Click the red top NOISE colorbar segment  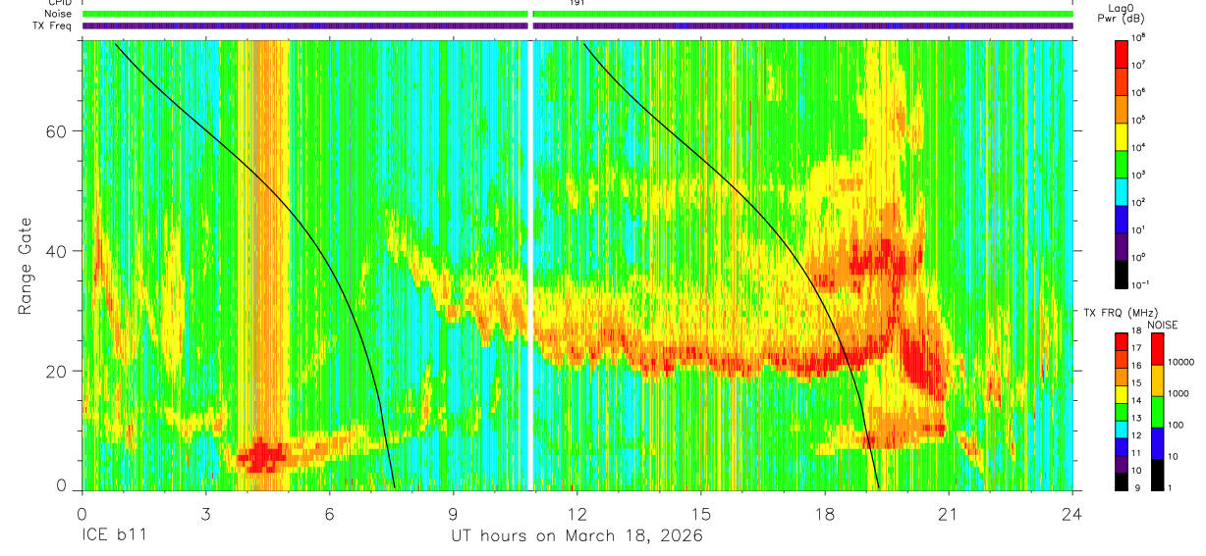[1158, 349]
